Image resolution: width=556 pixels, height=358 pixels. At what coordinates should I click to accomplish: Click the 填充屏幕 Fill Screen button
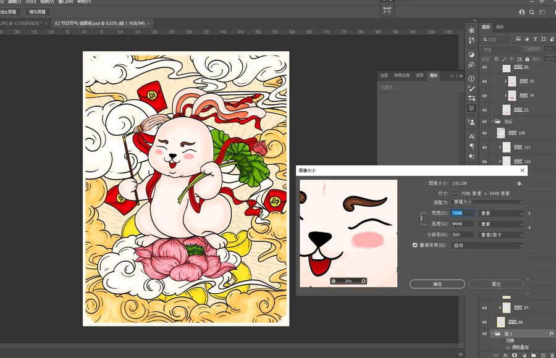(37, 12)
